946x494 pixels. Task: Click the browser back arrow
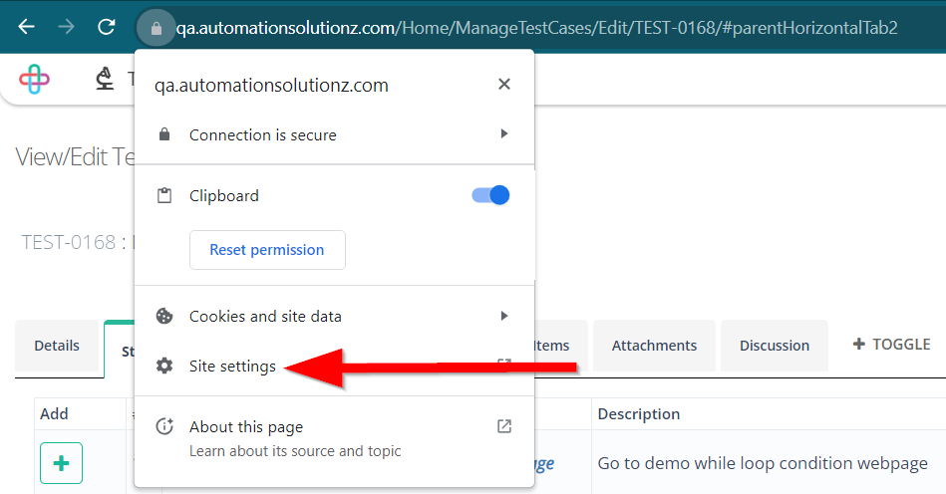(x=26, y=27)
